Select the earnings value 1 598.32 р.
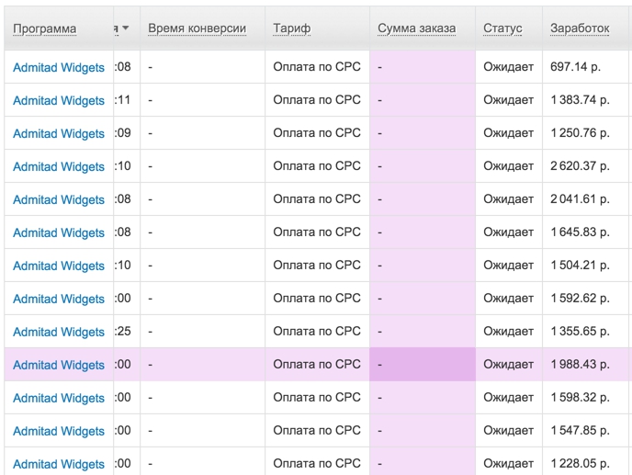Image resolution: width=632 pixels, height=475 pixels. [580, 398]
